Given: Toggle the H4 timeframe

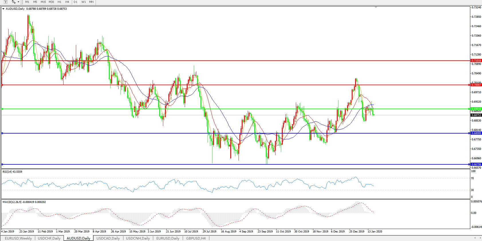Looking at the screenshot, I should click(67, 2).
